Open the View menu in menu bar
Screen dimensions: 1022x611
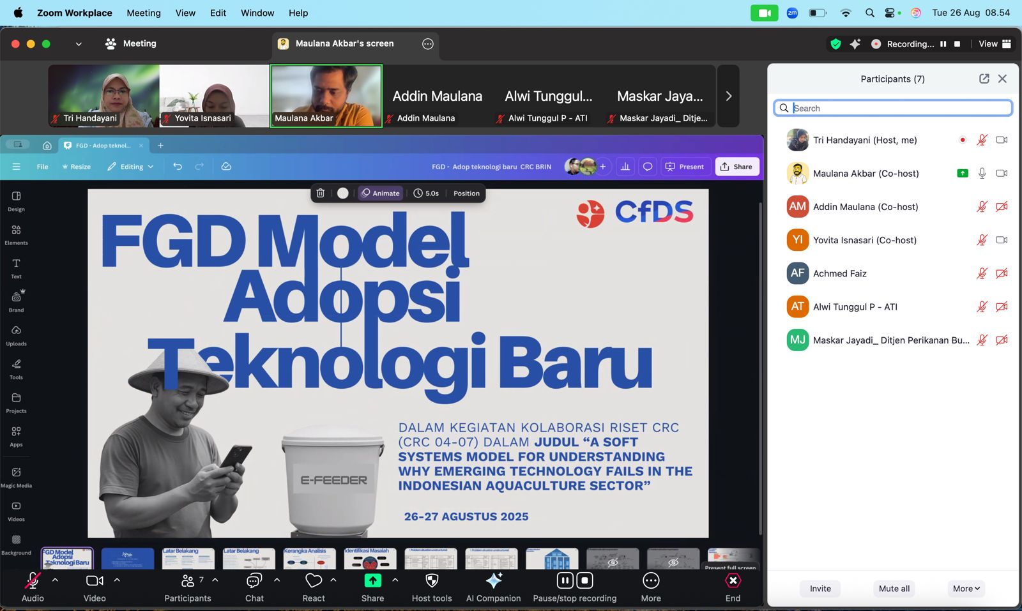point(185,13)
